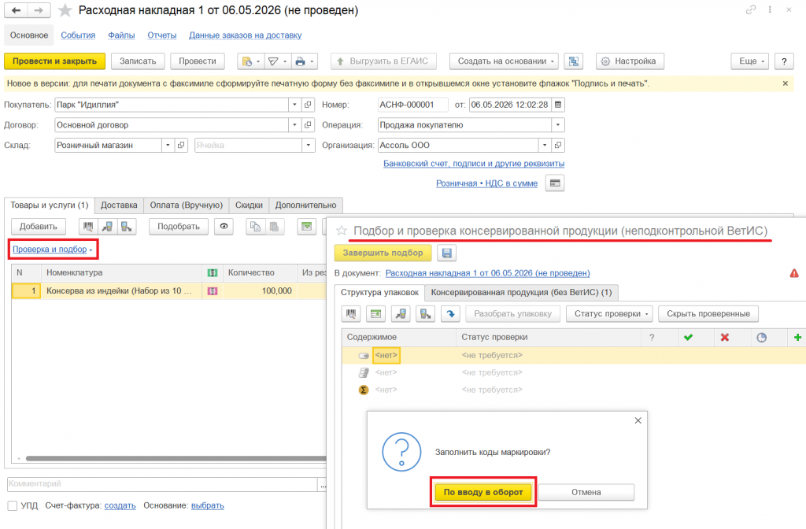Expand the Статус проверки dropdown

[610, 313]
